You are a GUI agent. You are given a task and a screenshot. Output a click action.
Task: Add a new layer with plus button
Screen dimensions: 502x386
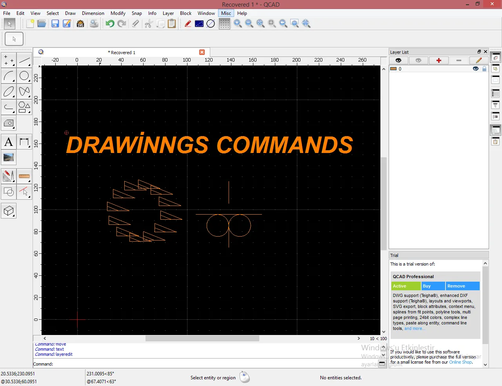(x=439, y=60)
